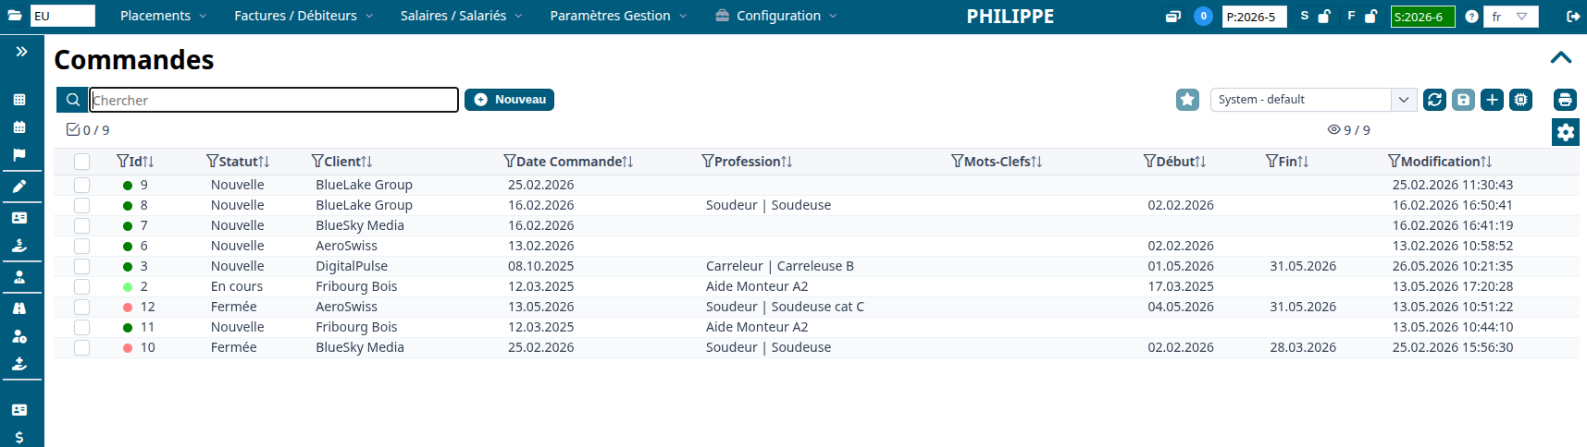Image resolution: width=1587 pixels, height=447 pixels.
Task: Click the EU company field
Action: (63, 16)
